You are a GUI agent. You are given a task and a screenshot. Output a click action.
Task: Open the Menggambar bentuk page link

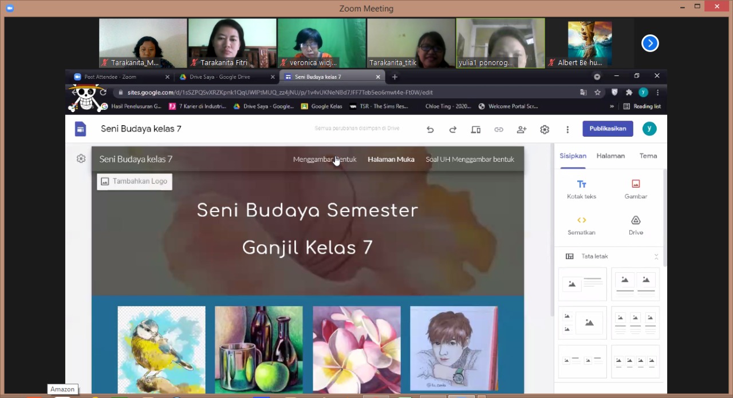[x=325, y=160]
